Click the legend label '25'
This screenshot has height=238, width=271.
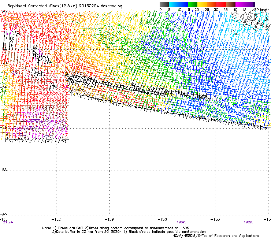(x=207, y=10)
